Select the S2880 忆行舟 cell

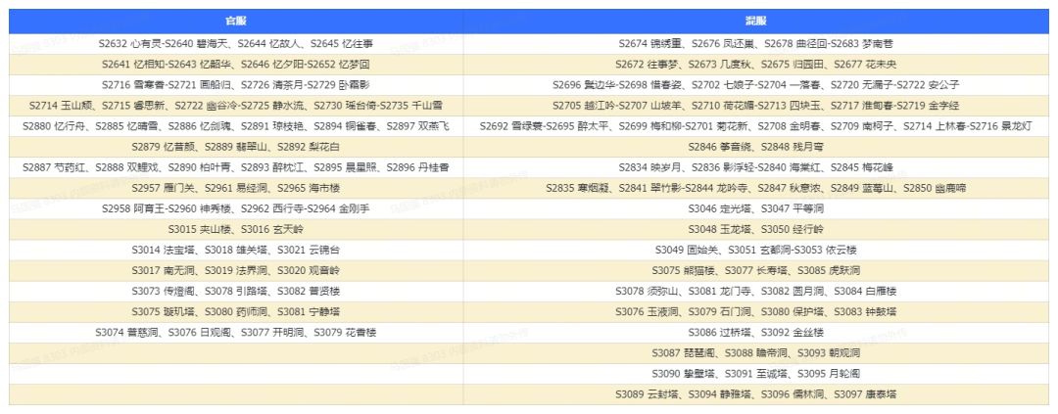pos(235,127)
